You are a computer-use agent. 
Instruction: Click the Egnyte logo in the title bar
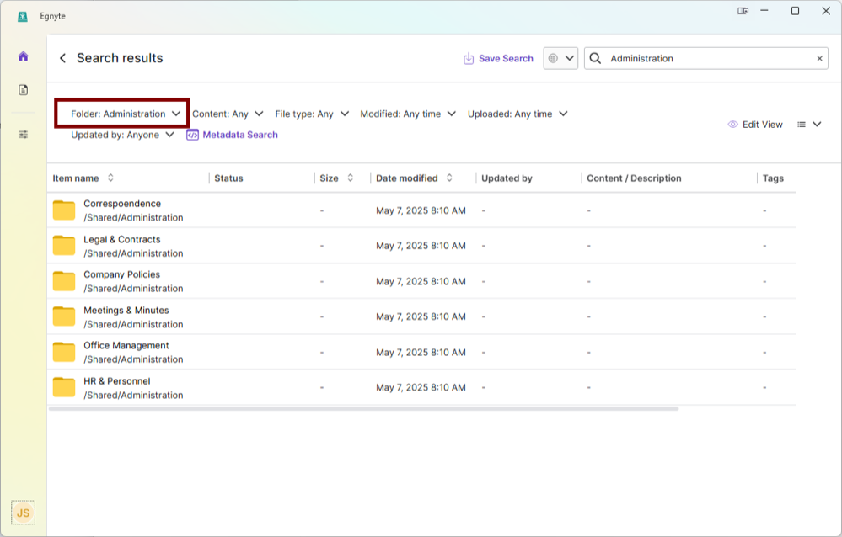point(22,15)
